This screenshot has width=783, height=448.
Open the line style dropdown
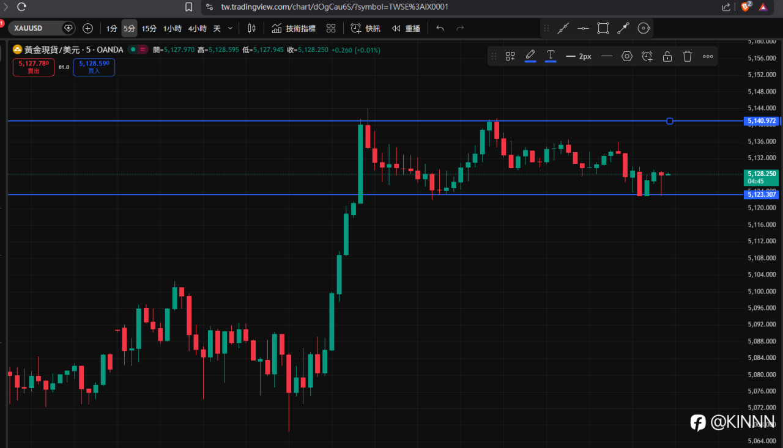pyautogui.click(x=607, y=56)
